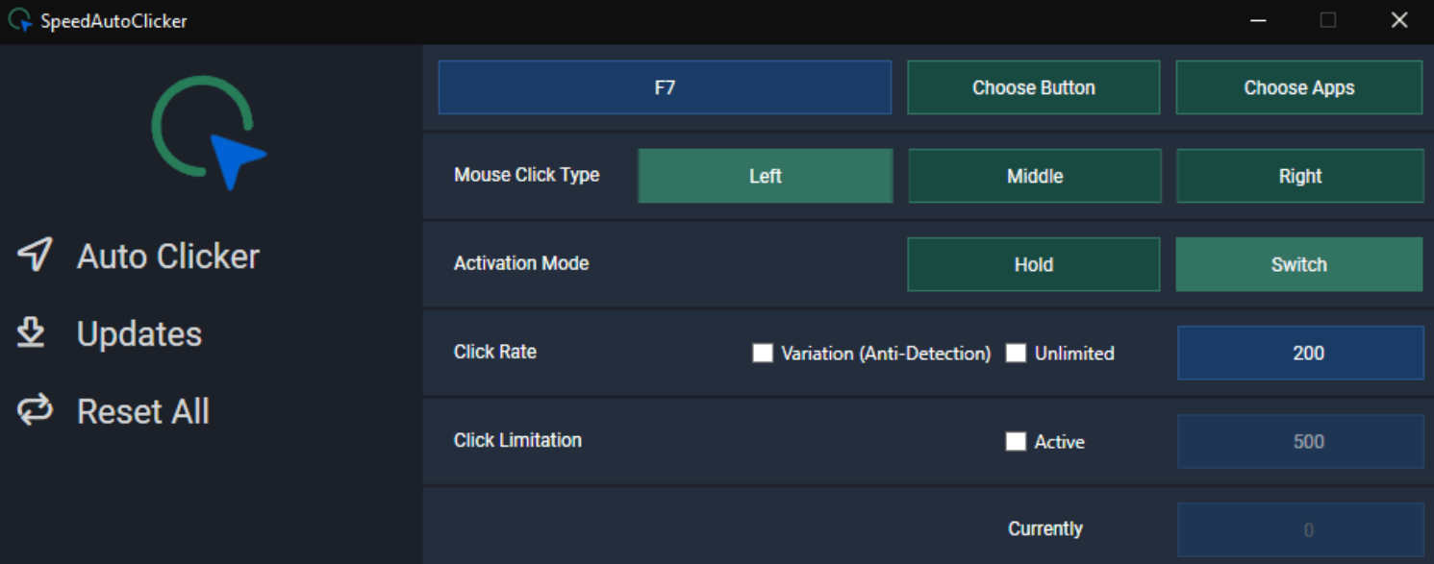This screenshot has height=564, width=1434.
Task: Set activation mode to Hold
Action: [x=1034, y=264]
